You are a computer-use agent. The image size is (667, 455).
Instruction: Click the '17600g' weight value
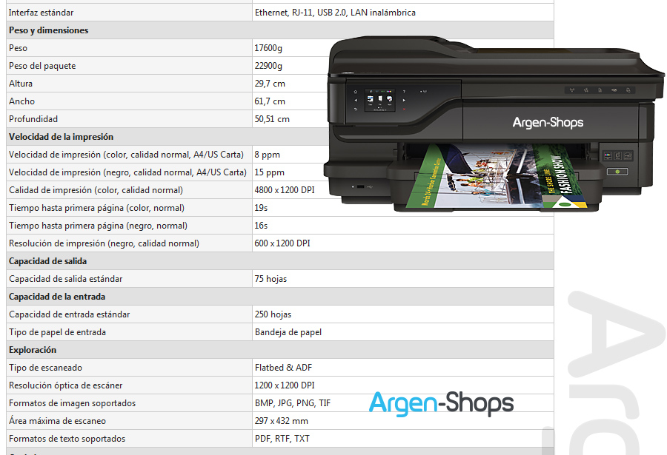[268, 48]
